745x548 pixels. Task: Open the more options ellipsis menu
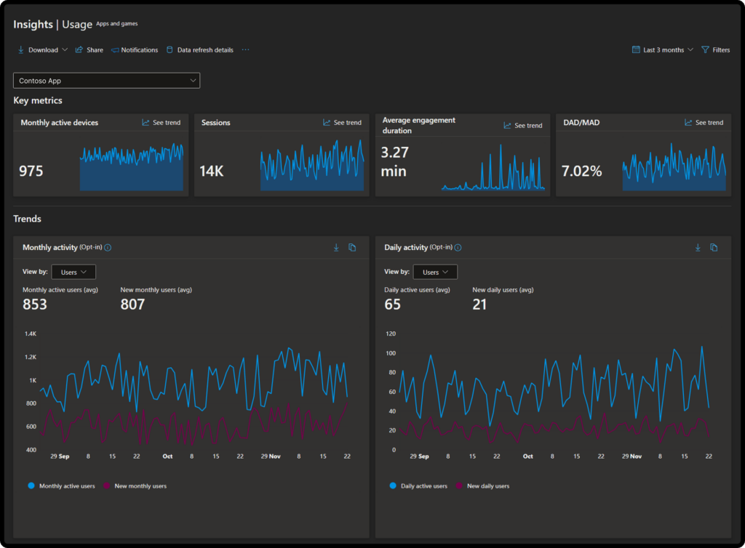[245, 49]
